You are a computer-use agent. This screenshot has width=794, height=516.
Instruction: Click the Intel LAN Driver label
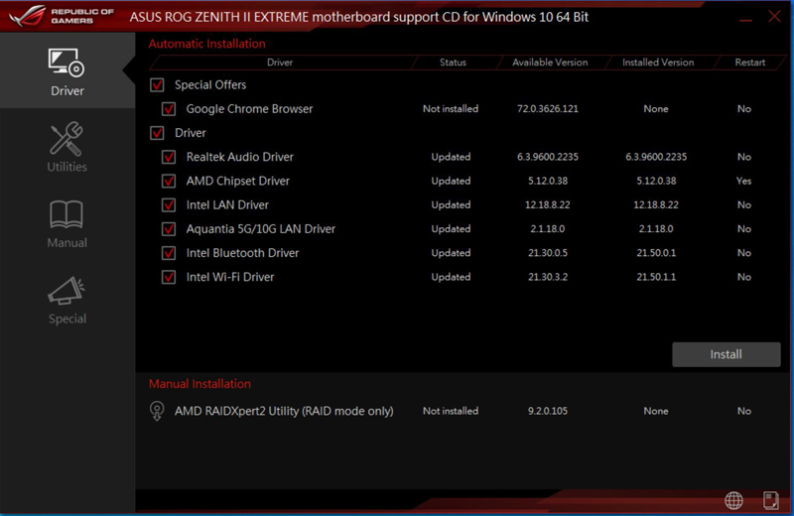[227, 205]
